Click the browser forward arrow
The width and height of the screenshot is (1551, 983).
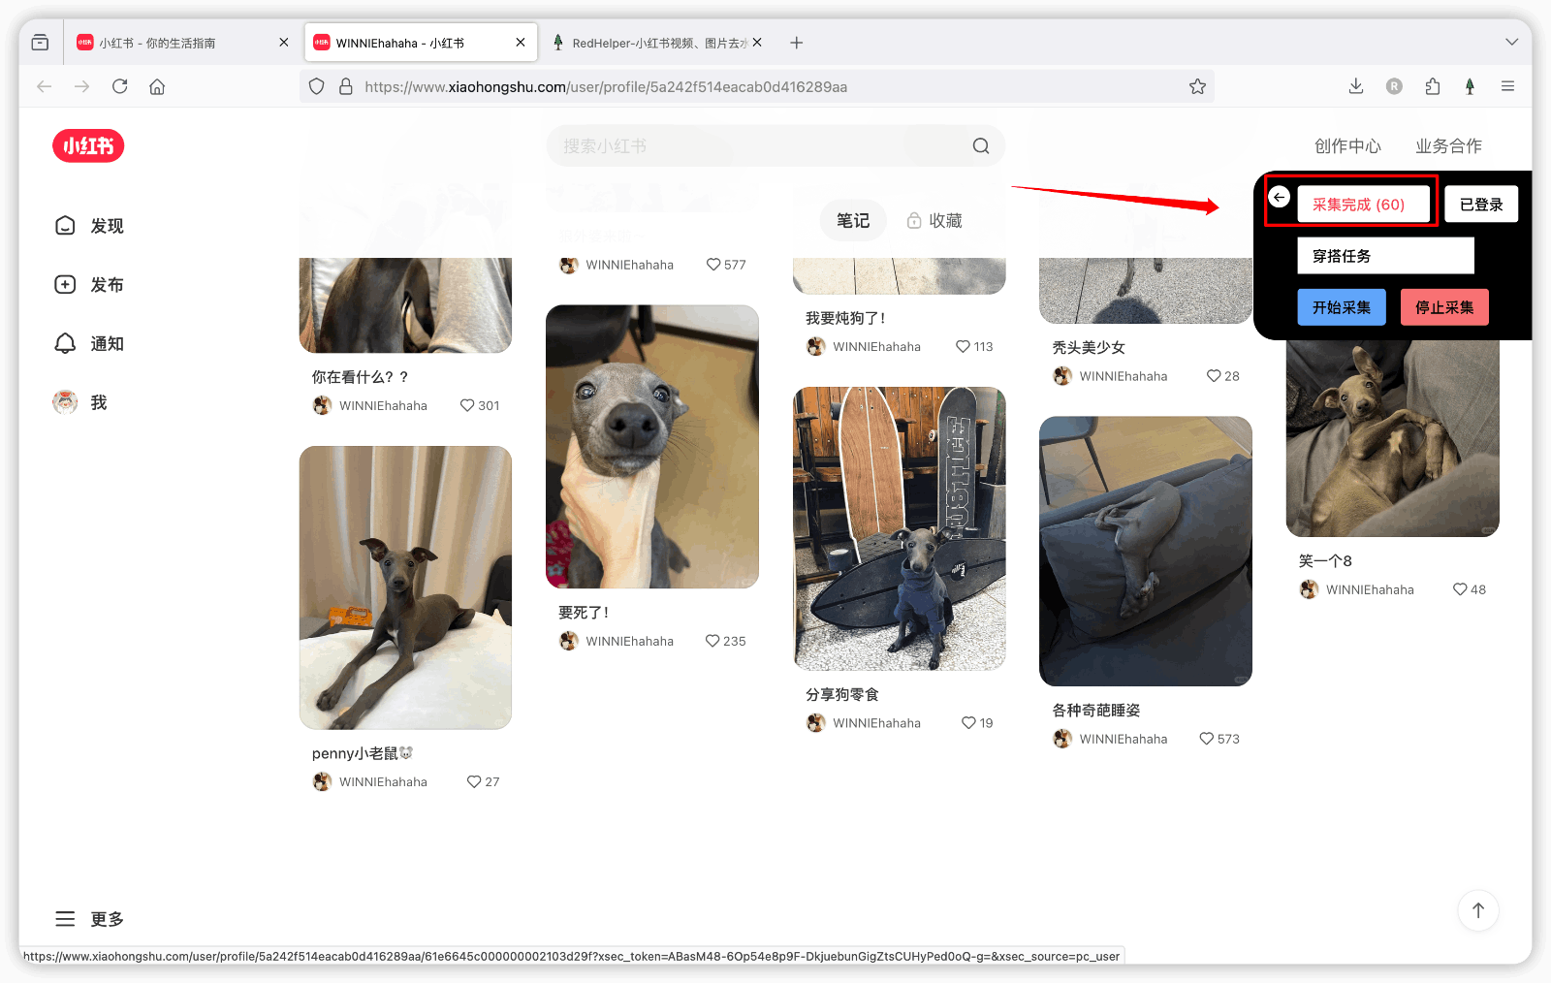tap(82, 86)
